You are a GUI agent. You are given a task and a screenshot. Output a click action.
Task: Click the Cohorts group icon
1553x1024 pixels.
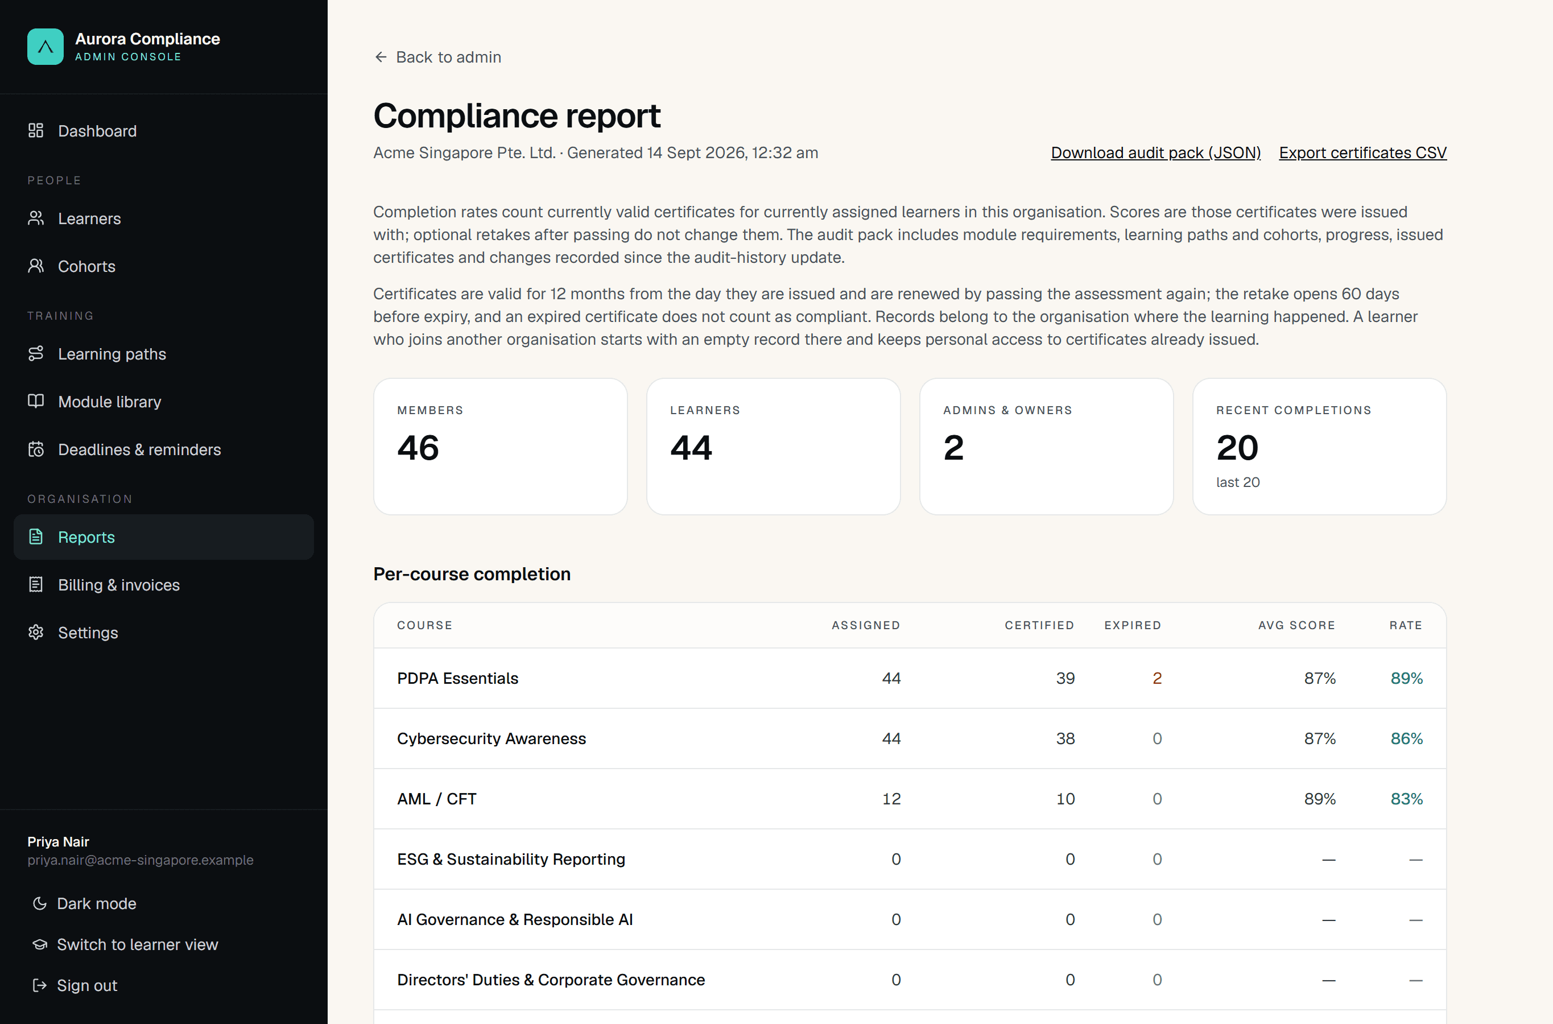tap(36, 266)
